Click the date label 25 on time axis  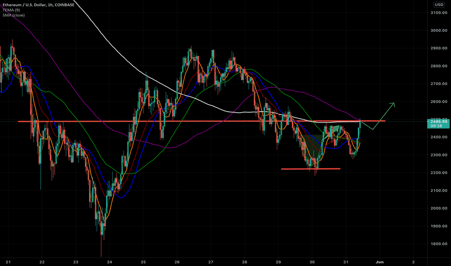(143, 262)
